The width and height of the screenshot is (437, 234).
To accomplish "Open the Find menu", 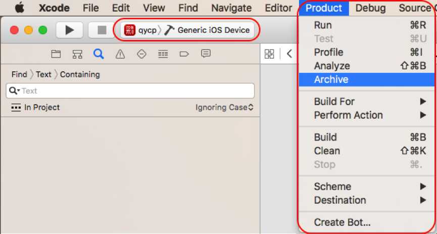I will [188, 8].
